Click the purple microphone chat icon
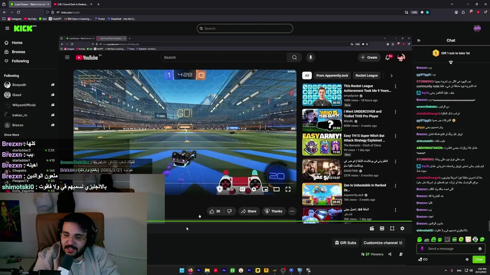The image size is (490, 275). tap(422, 249)
